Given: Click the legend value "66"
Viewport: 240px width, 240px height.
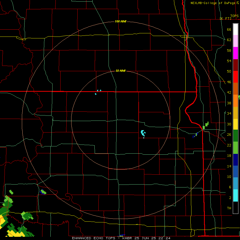Looking at the screenshot, I should tap(229, 30).
